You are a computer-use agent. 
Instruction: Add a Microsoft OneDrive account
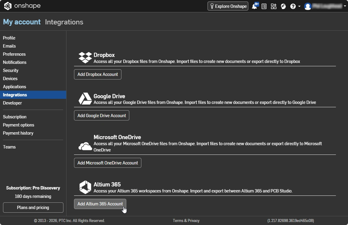(x=108, y=163)
